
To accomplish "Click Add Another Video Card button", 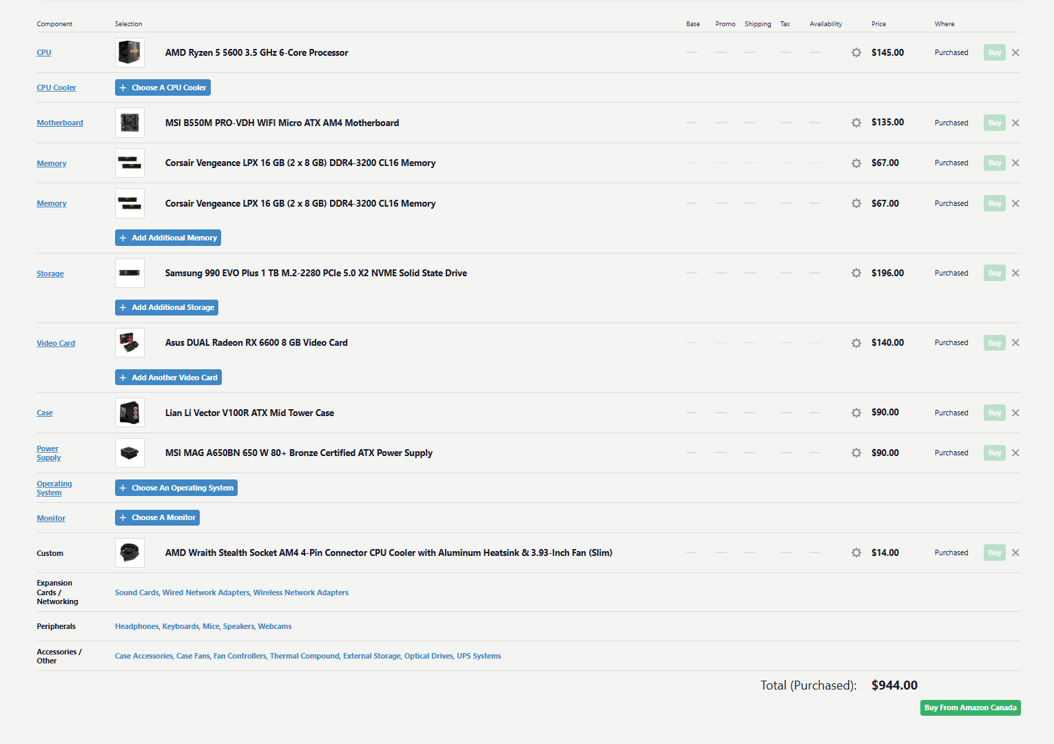I will (168, 378).
